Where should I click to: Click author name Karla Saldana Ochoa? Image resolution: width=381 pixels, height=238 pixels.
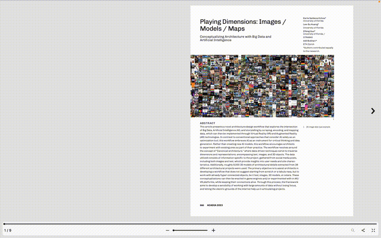[314, 18]
